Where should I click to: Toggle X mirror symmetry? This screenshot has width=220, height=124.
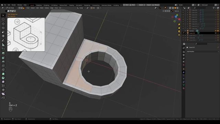[x=165, y=11]
